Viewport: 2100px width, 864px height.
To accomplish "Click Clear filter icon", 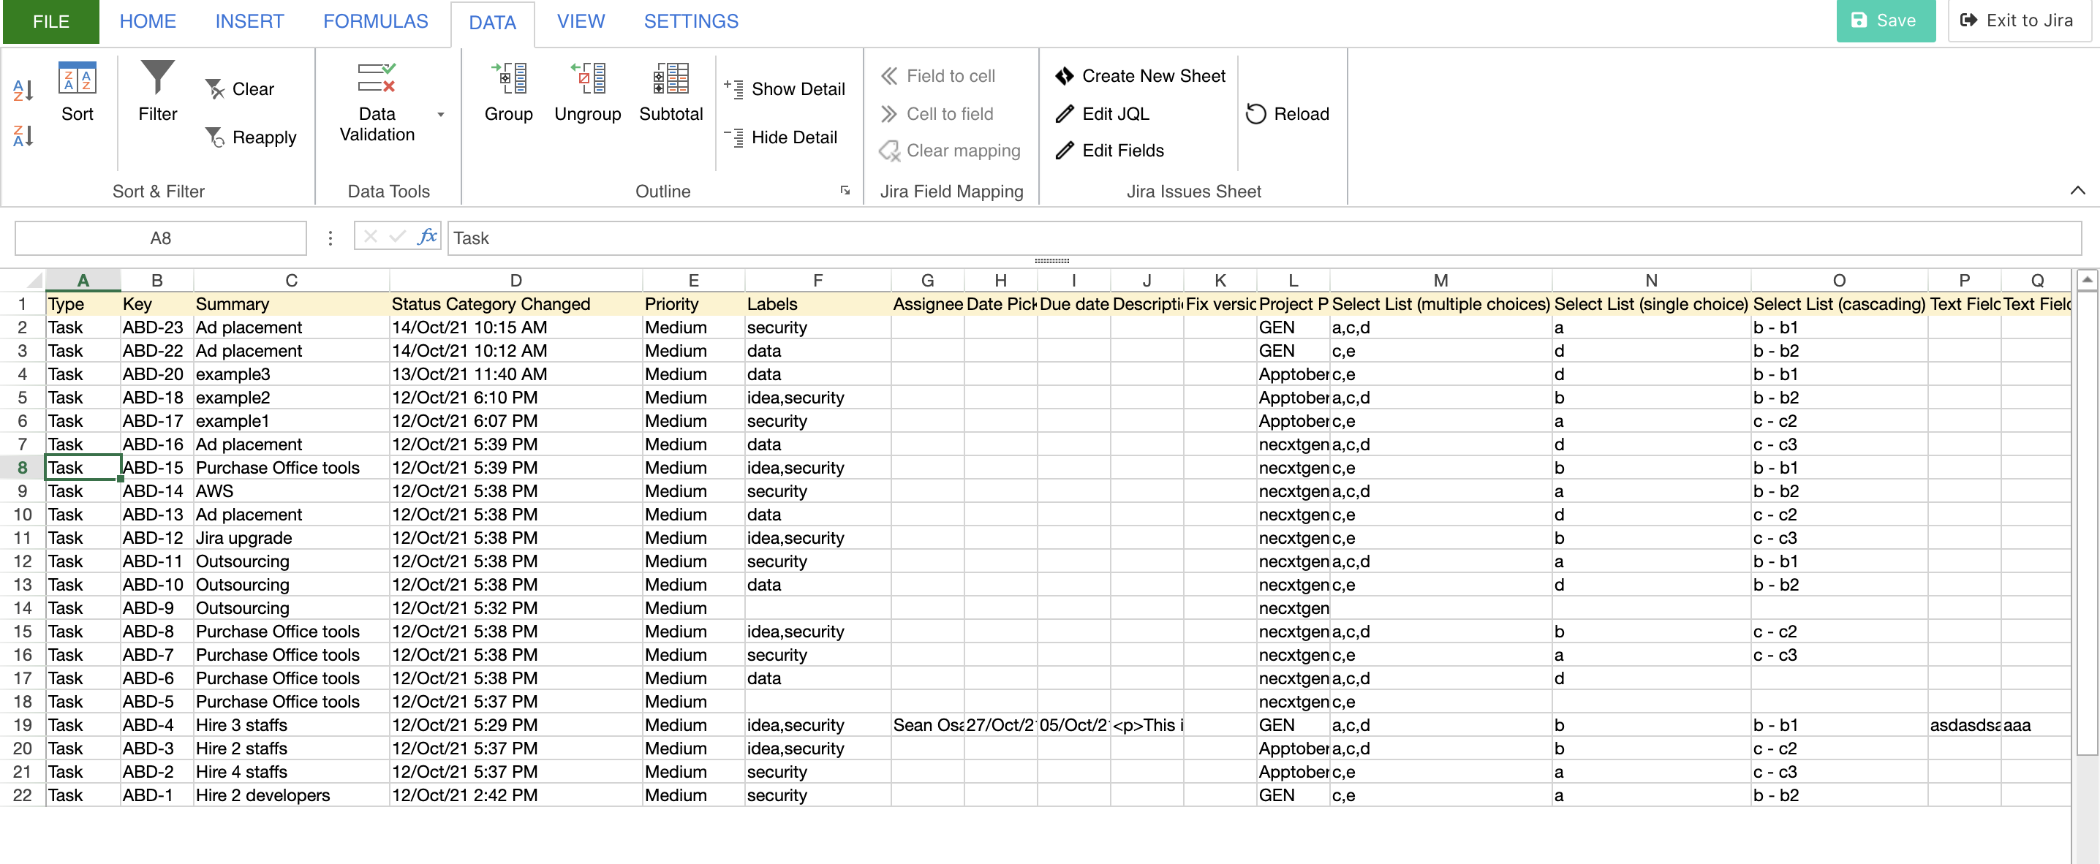I will click(x=214, y=89).
